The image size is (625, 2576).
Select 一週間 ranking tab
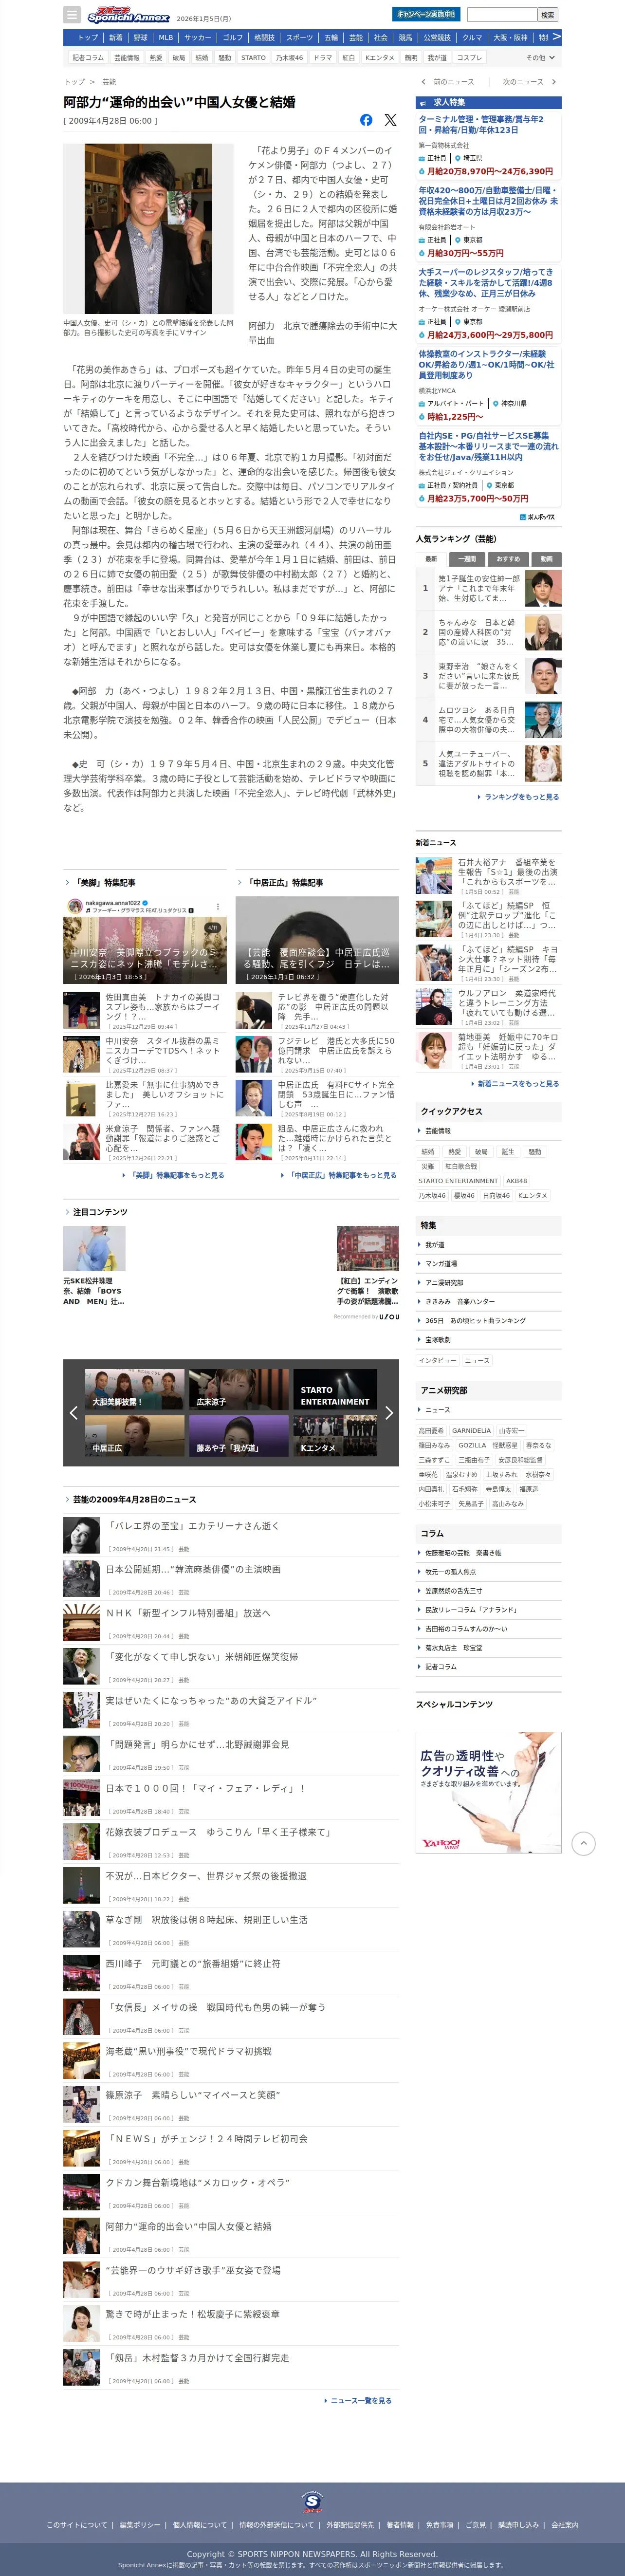point(467,559)
